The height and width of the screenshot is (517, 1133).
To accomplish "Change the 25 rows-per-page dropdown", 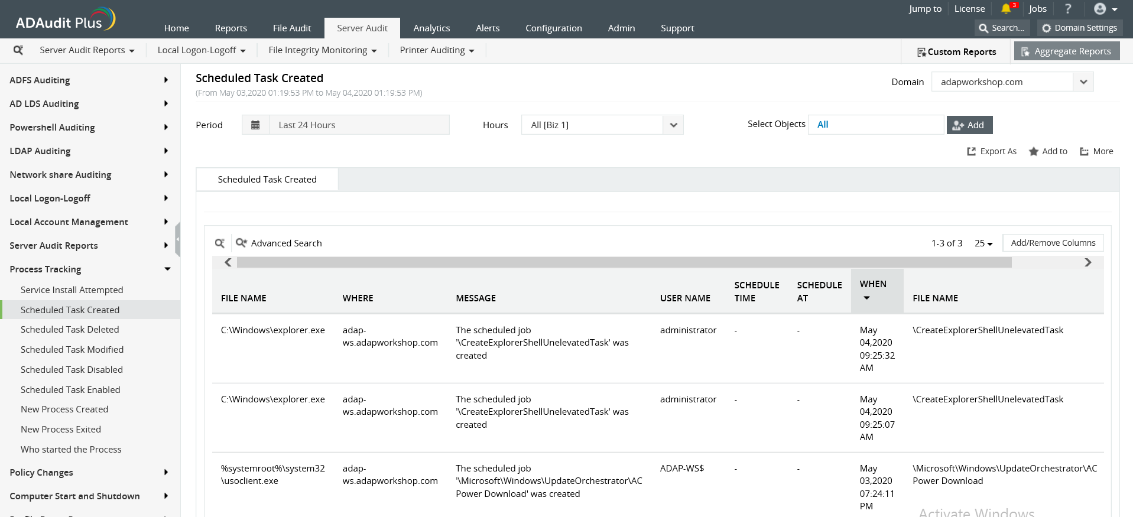I will (x=983, y=243).
